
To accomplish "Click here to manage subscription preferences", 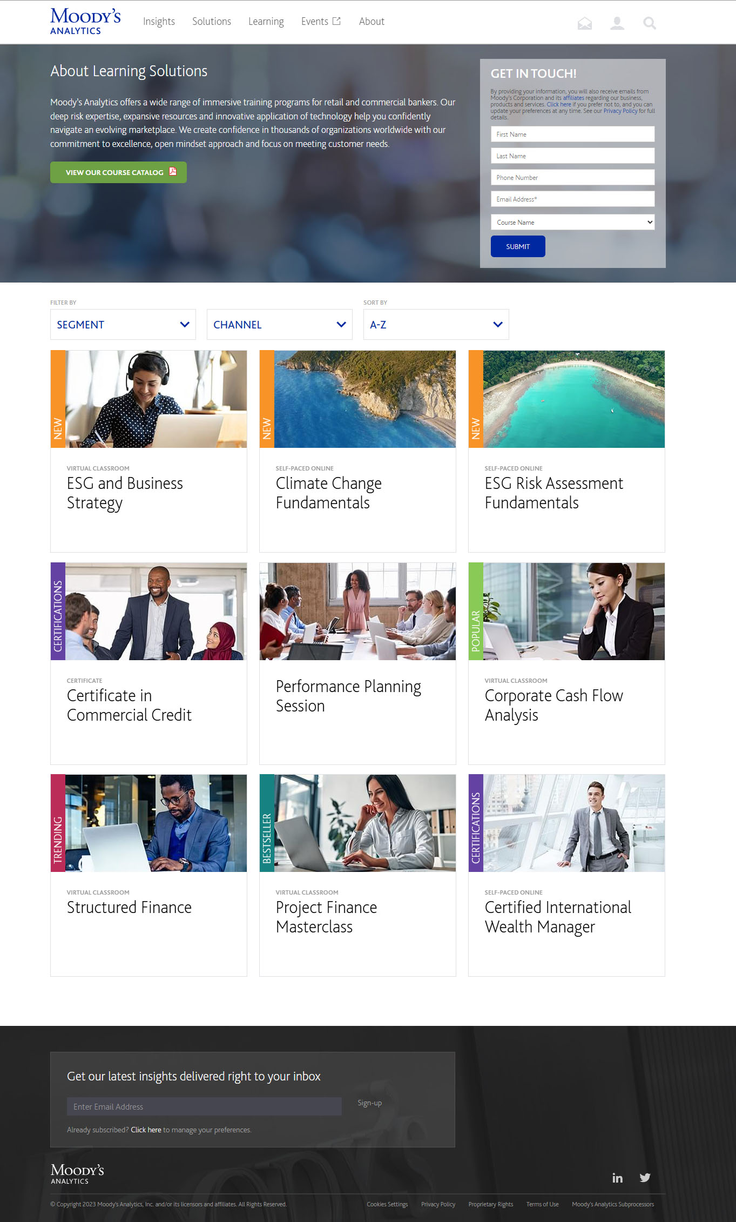I will click(146, 1130).
